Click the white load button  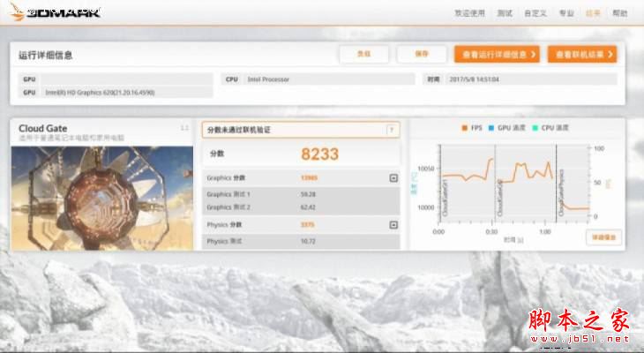point(363,54)
